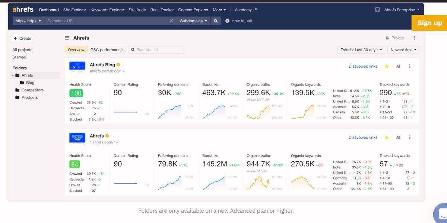Switch to the GSC performance tab

point(106,49)
